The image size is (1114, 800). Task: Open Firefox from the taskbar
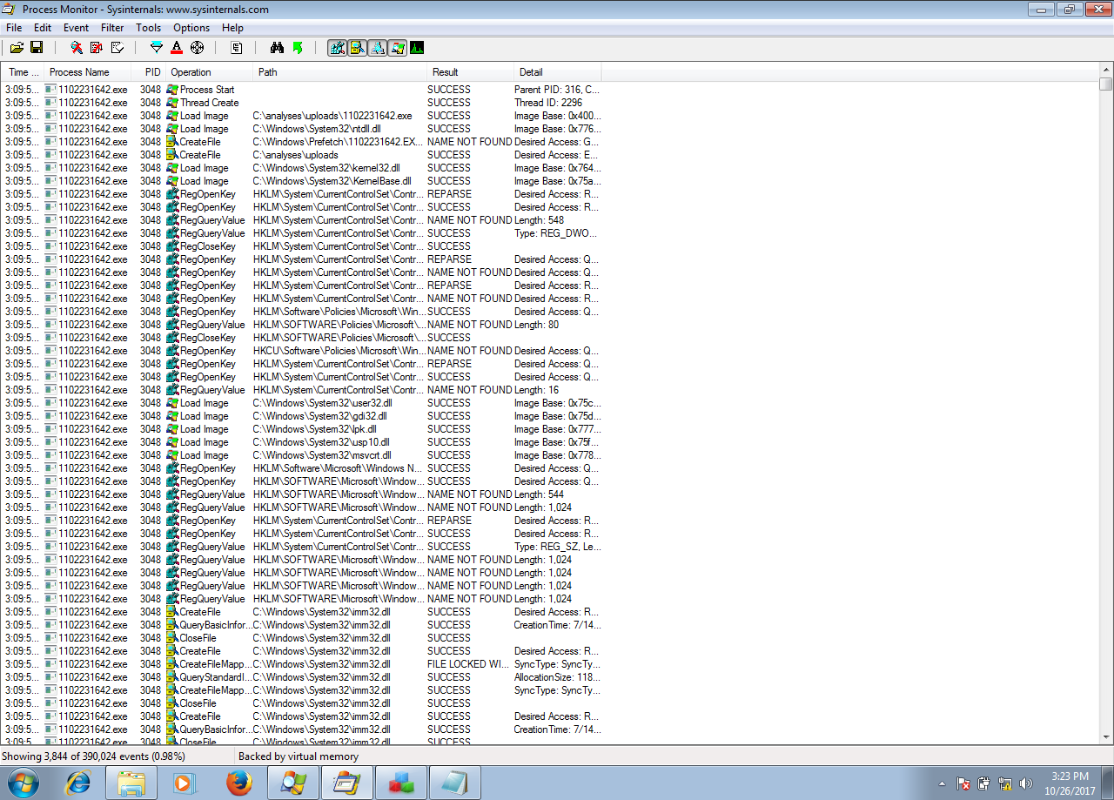[238, 783]
